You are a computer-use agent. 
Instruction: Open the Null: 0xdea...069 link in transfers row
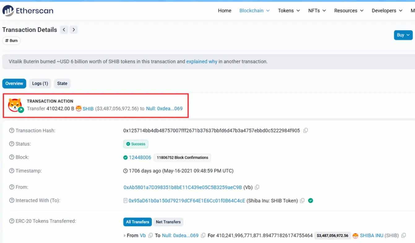pyautogui.click(x=180, y=236)
